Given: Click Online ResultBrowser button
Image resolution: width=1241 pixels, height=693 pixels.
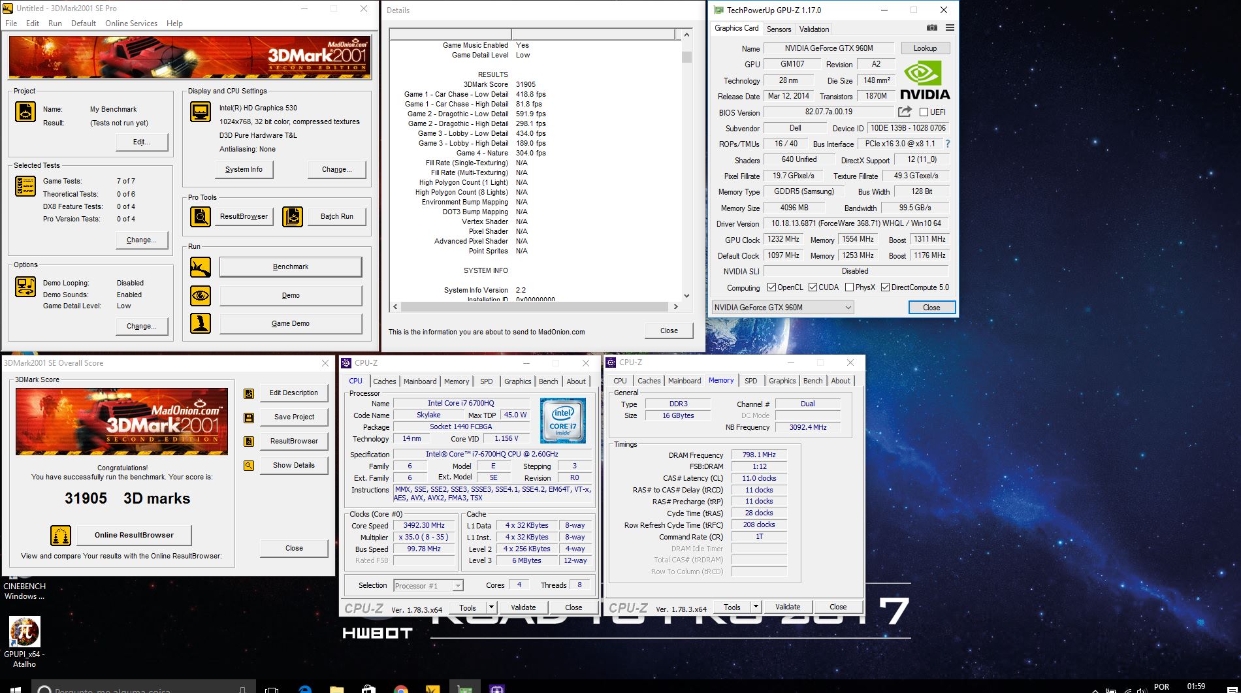Looking at the screenshot, I should coord(134,535).
